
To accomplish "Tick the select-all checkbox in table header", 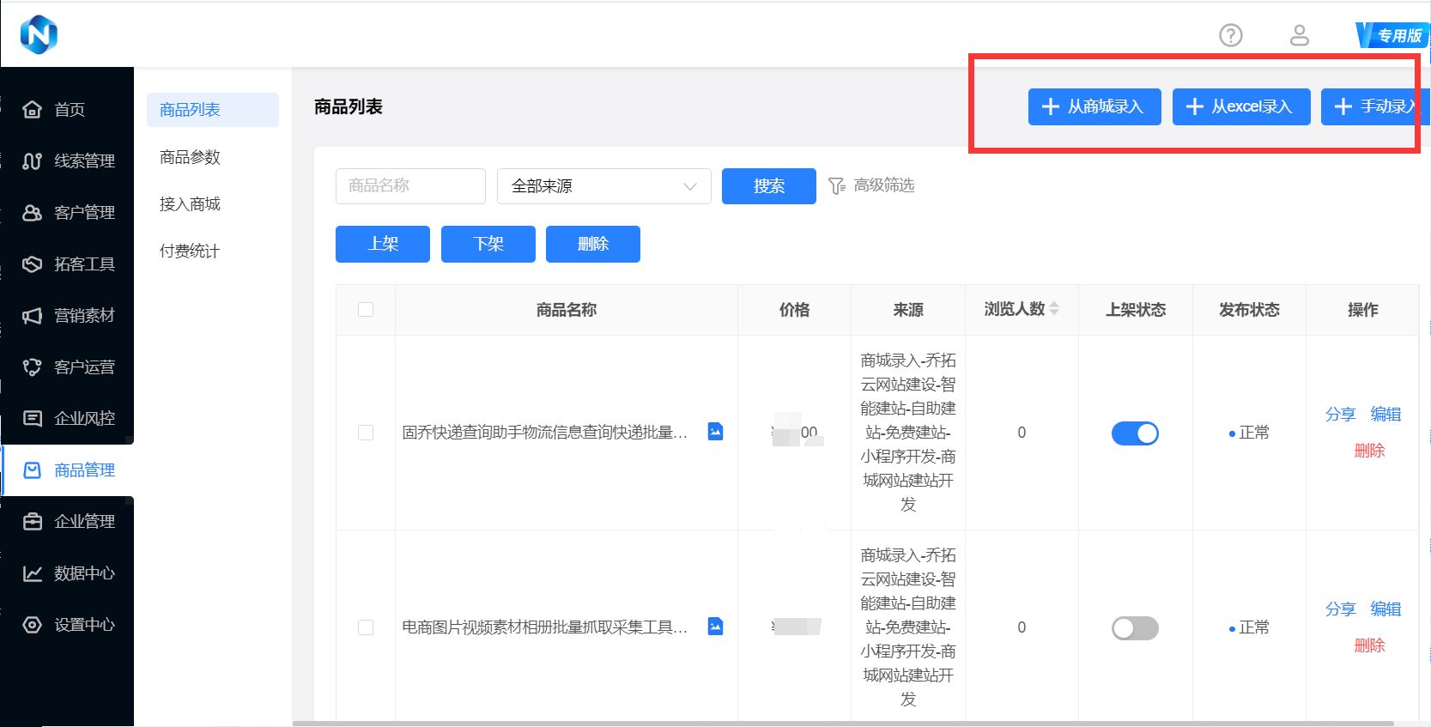I will 366,310.
